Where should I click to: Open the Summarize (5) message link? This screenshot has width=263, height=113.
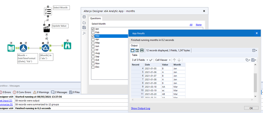tap(6, 104)
